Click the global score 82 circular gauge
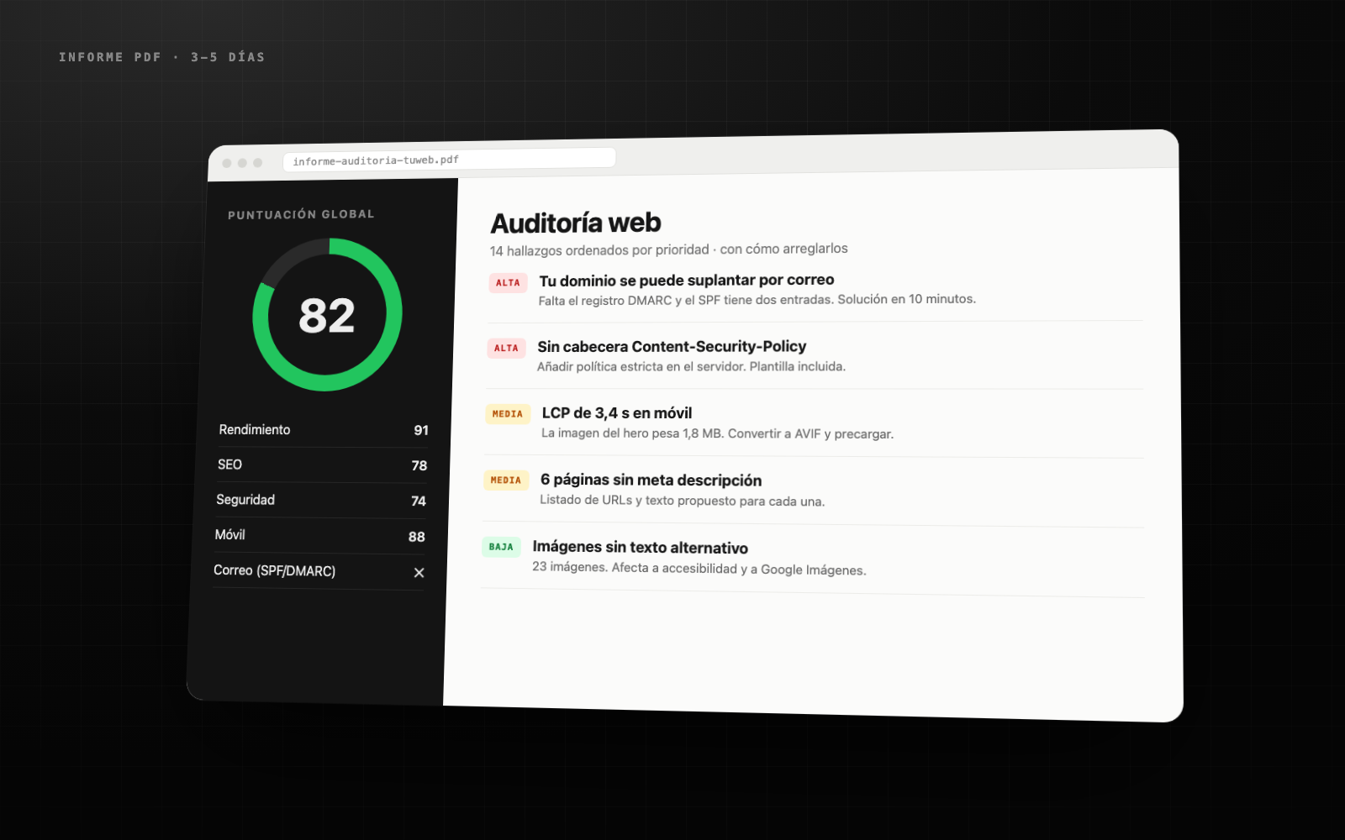The image size is (1345, 840). click(327, 315)
